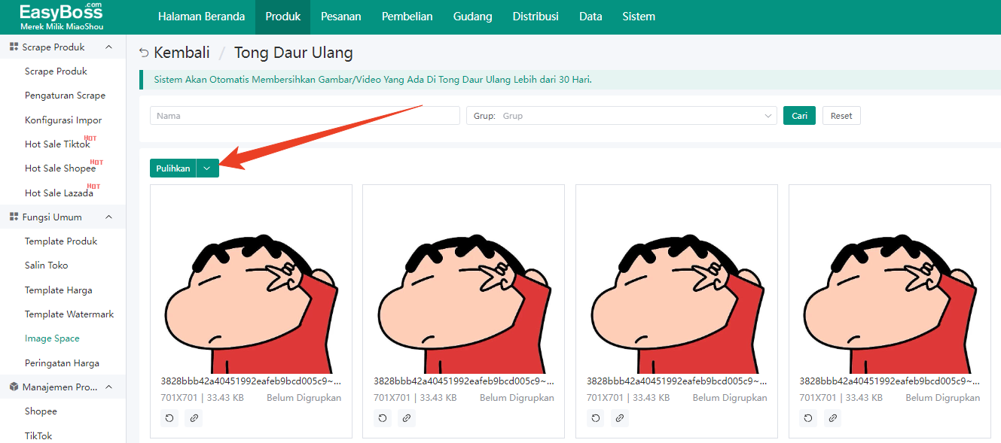The image size is (1001, 443).
Task: Click first card's filename 3828bbb42a40451992eafeb9bcd005c9~...
Action: 251,381
